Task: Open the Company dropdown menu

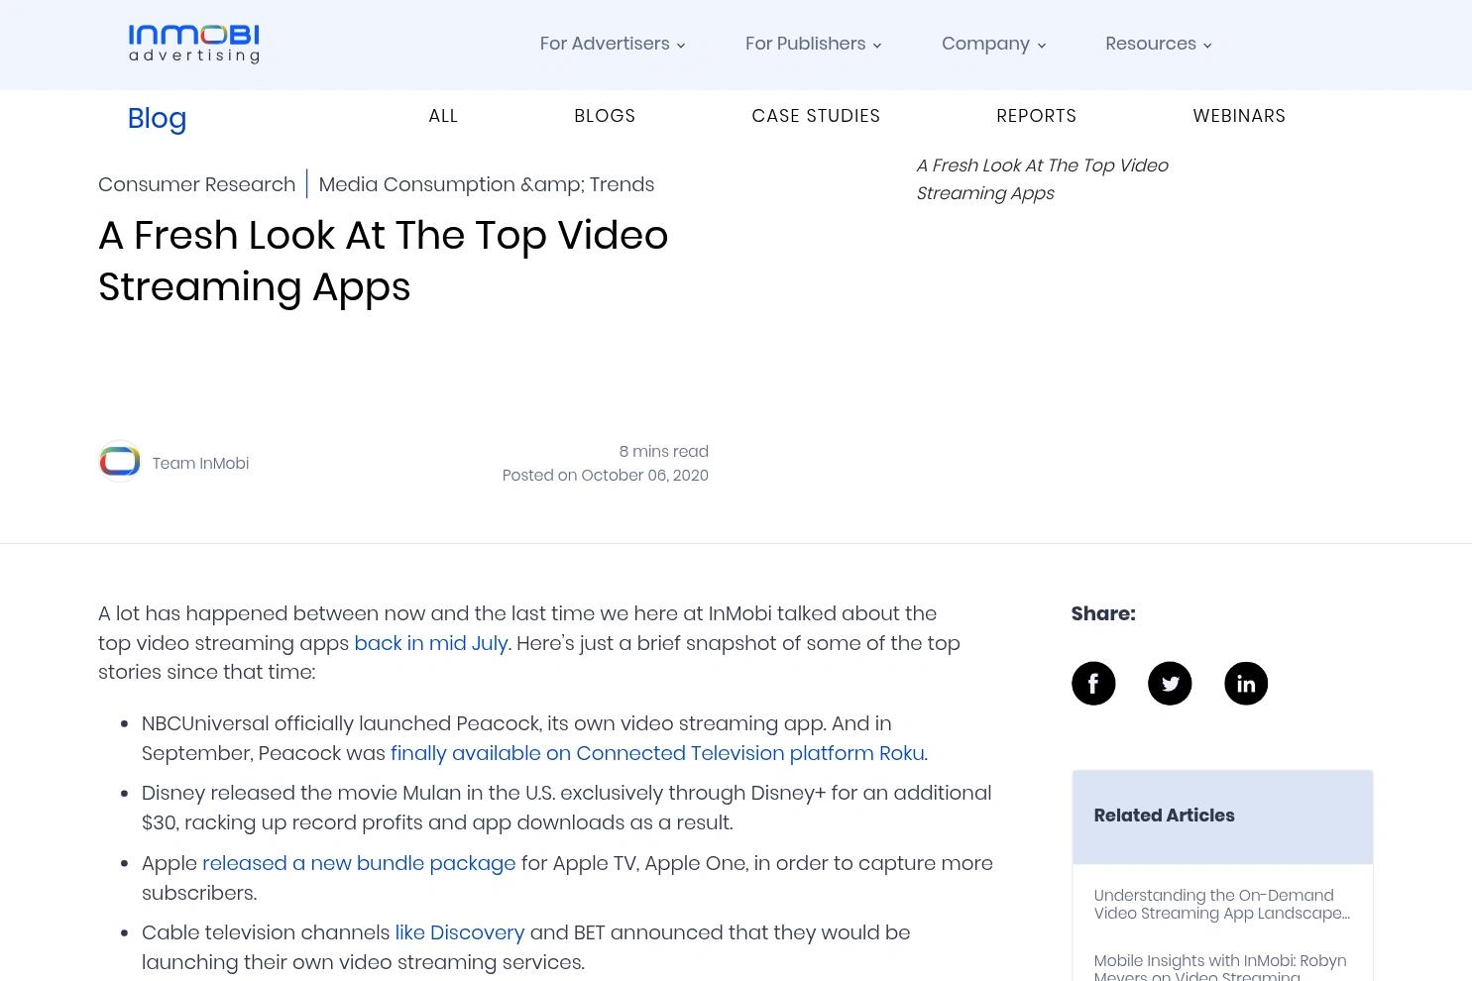Action: pos(993,44)
